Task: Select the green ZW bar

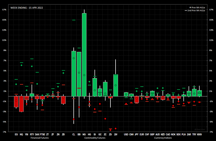Action: click(116, 85)
